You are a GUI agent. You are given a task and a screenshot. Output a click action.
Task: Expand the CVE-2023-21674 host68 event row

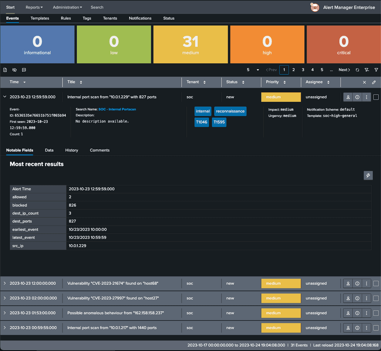(4, 283)
